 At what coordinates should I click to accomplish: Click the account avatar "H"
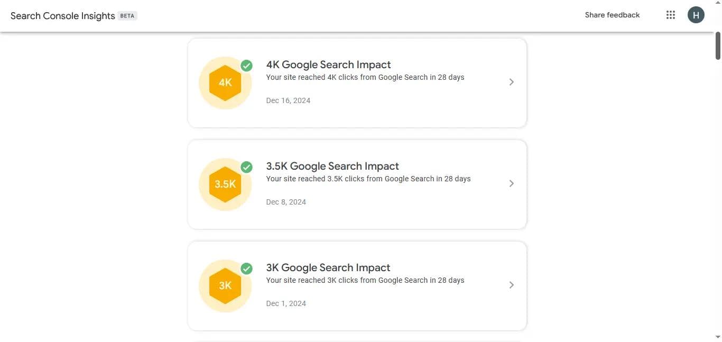695,14
